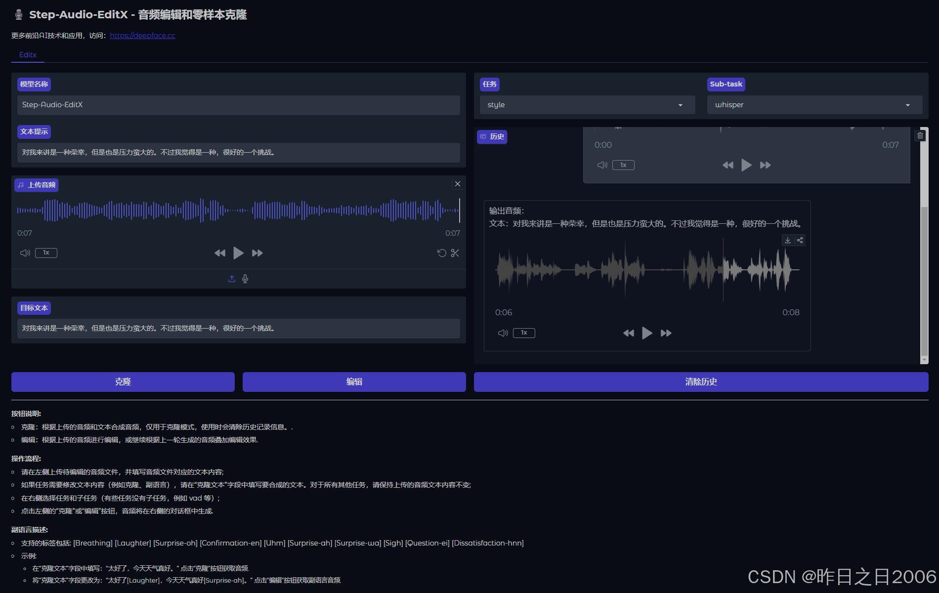This screenshot has width=939, height=593.
Task: Change 1x speed on output audio player
Action: [x=524, y=333]
